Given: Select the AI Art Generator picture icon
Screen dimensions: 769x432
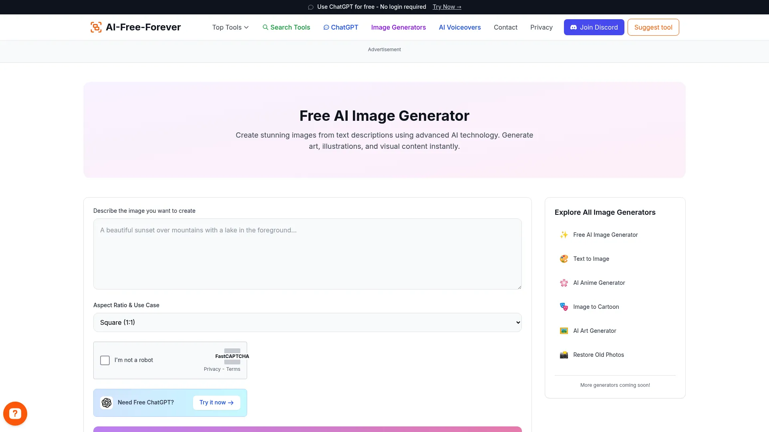Looking at the screenshot, I should tap(564, 331).
